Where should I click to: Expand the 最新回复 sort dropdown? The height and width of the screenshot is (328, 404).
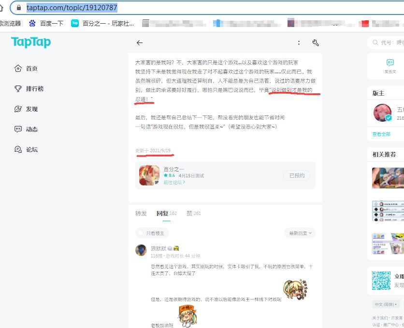(x=300, y=233)
